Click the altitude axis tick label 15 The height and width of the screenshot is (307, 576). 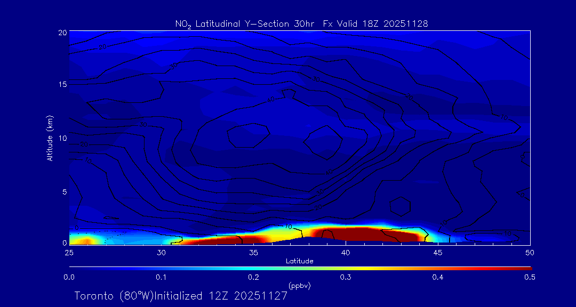62,84
